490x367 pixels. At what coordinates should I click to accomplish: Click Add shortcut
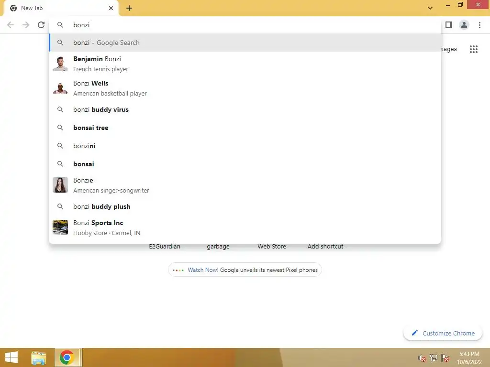click(325, 246)
